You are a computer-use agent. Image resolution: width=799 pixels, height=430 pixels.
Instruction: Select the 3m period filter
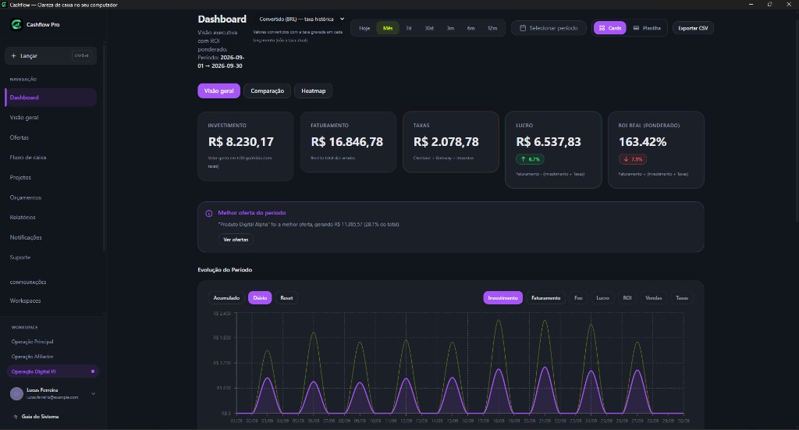coord(450,28)
